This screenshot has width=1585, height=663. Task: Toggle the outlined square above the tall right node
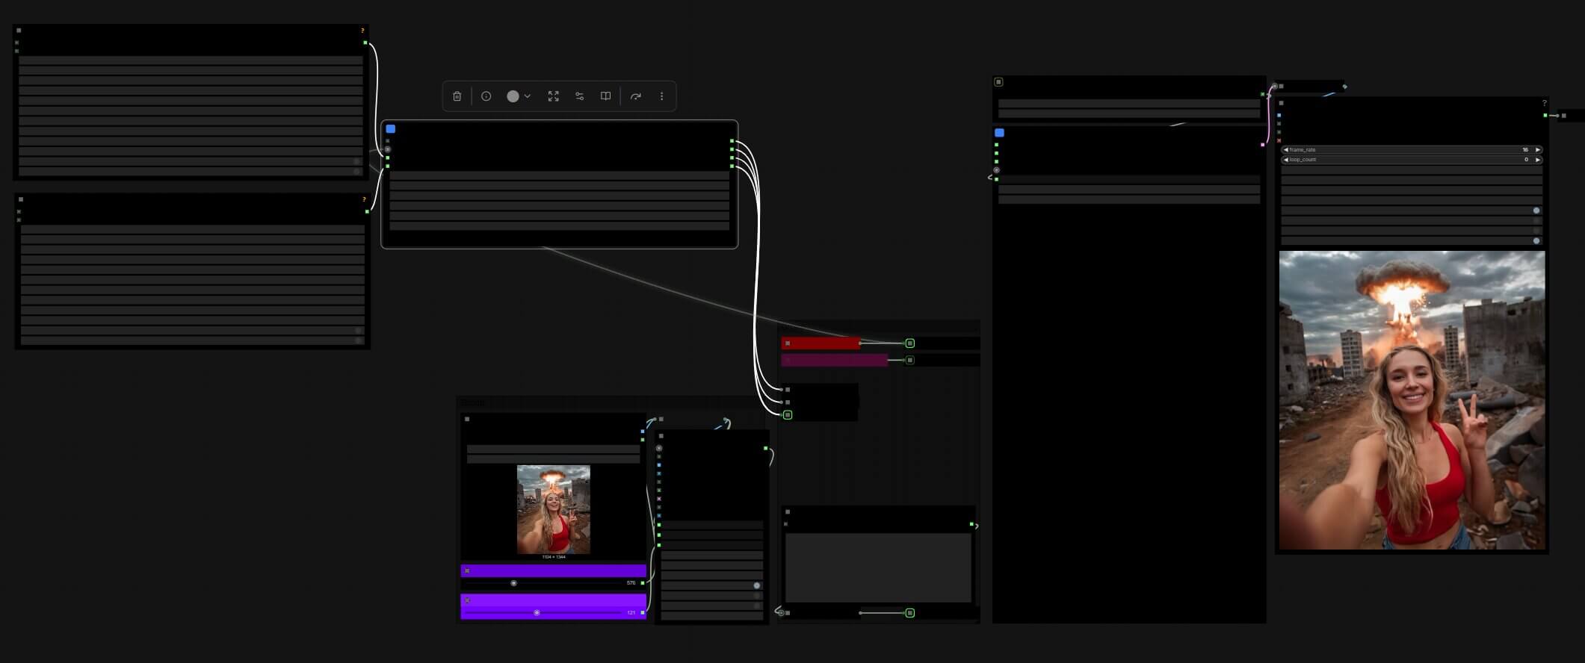pyautogui.click(x=998, y=82)
